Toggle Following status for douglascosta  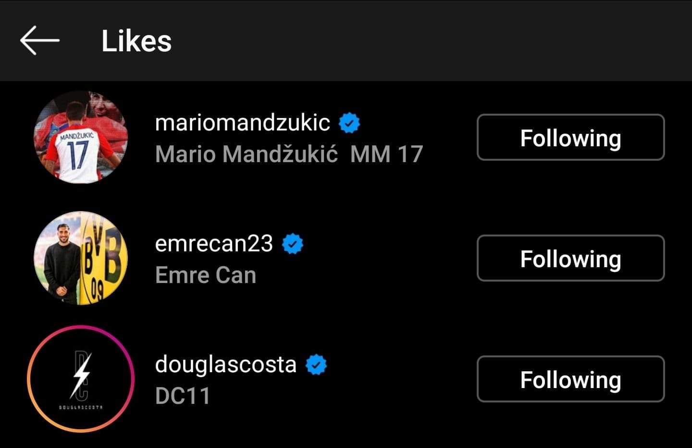pyautogui.click(x=570, y=379)
